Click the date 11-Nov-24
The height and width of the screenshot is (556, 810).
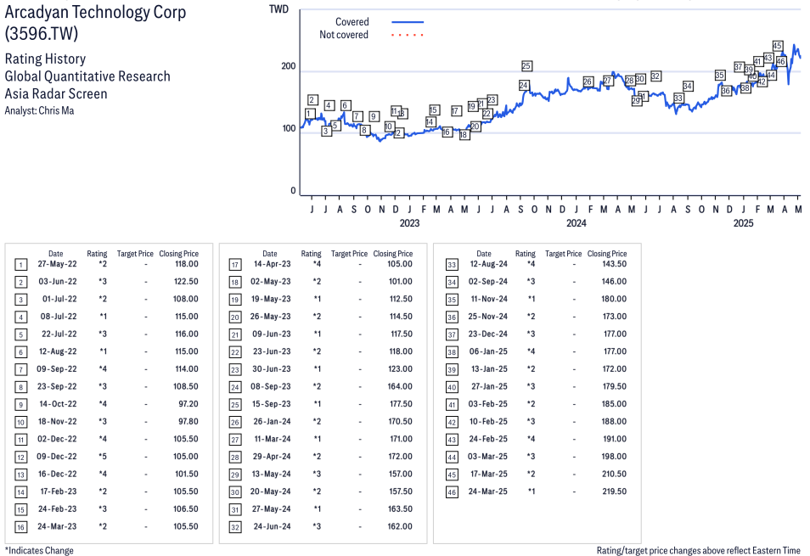tap(489, 299)
